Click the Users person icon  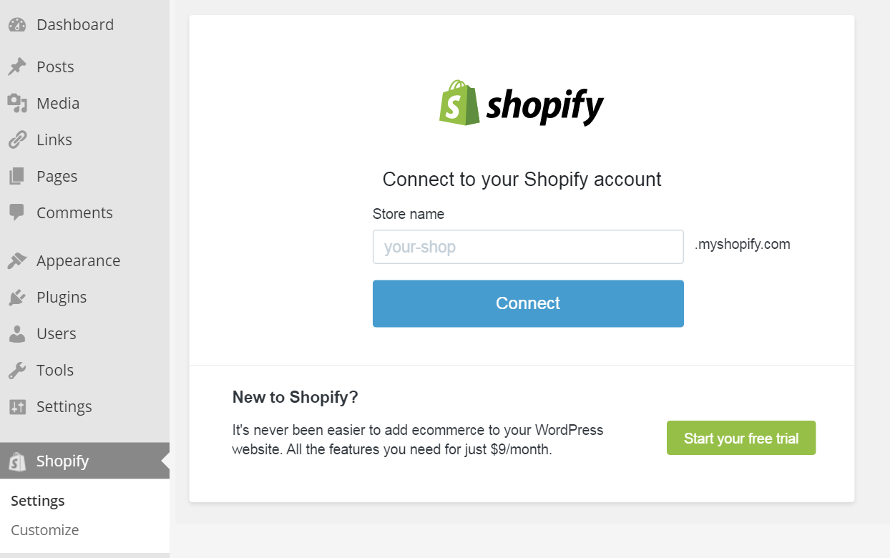click(17, 334)
